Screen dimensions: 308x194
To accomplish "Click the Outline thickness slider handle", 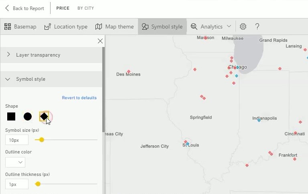I will (x=38, y=184).
